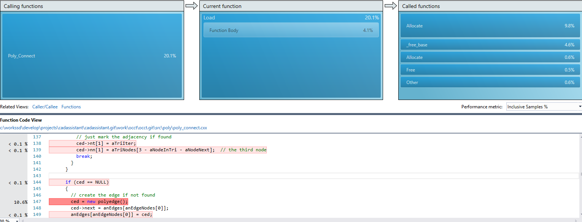Select the Poly_Connect calling function block

point(92,56)
